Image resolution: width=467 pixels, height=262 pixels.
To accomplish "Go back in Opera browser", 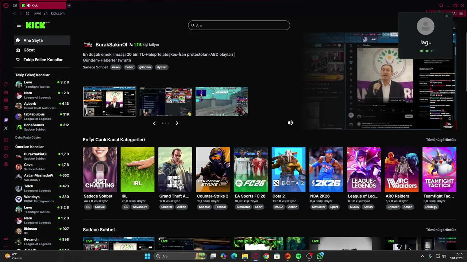I will pyautogui.click(x=15, y=13).
